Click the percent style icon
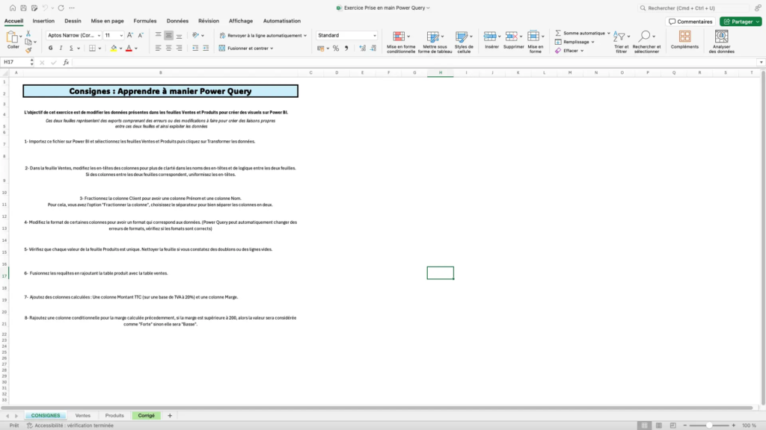The width and height of the screenshot is (766, 430). tap(336, 49)
